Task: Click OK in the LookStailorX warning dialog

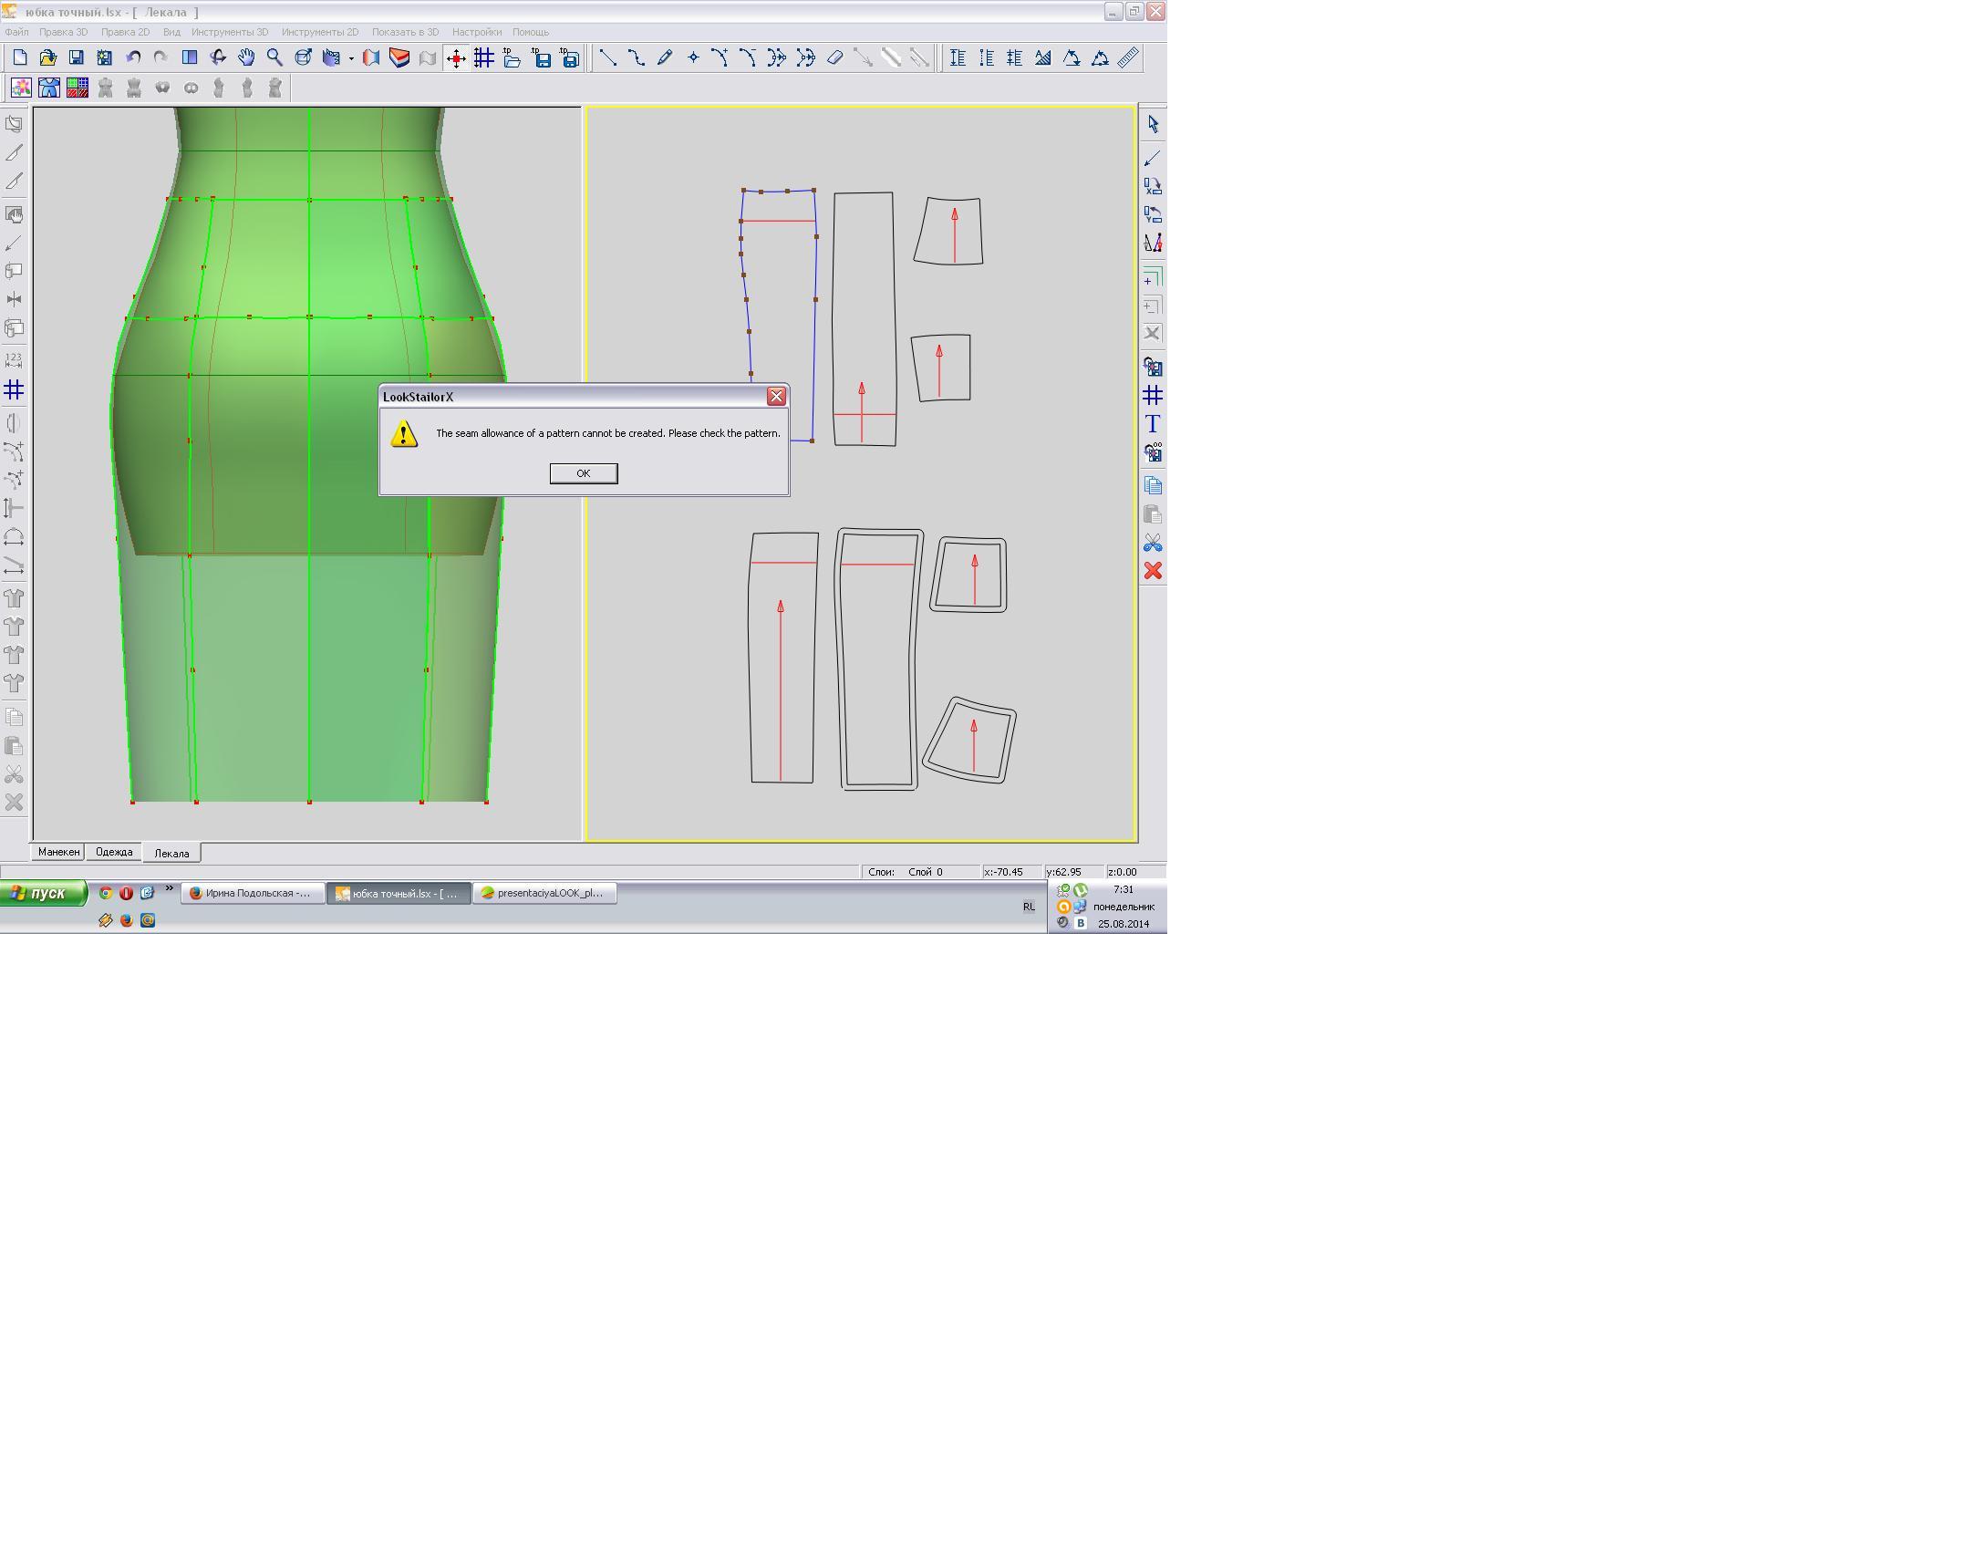Action: 583,473
